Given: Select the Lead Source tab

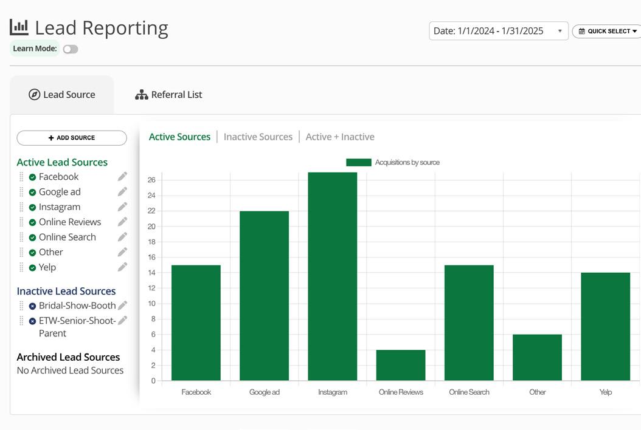Looking at the screenshot, I should [62, 95].
